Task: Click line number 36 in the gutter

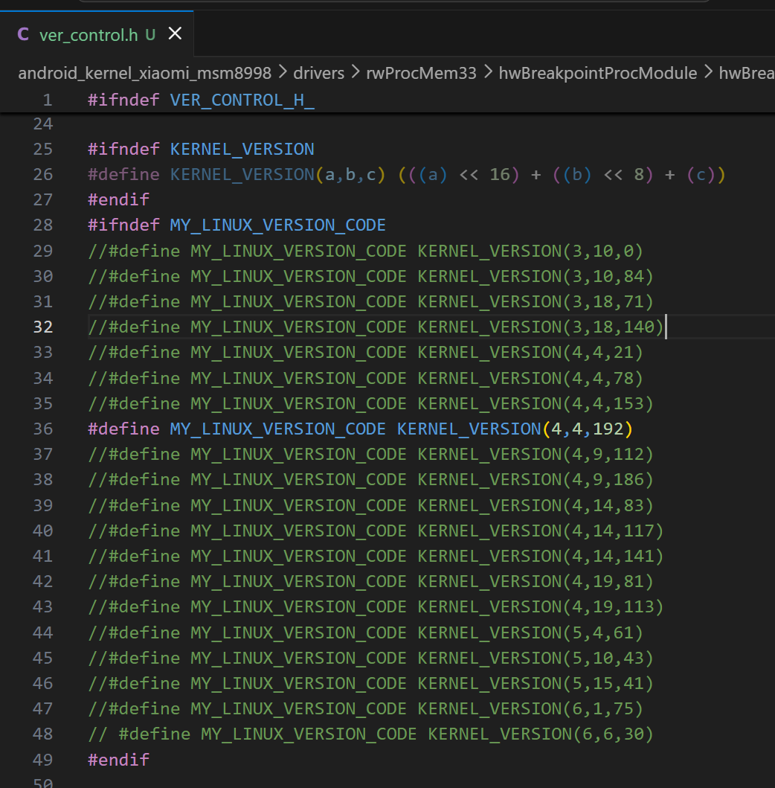Action: coord(43,429)
